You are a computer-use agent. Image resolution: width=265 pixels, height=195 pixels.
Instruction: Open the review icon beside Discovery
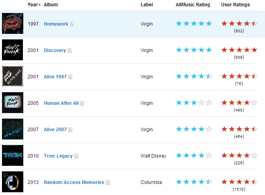(x=70, y=50)
